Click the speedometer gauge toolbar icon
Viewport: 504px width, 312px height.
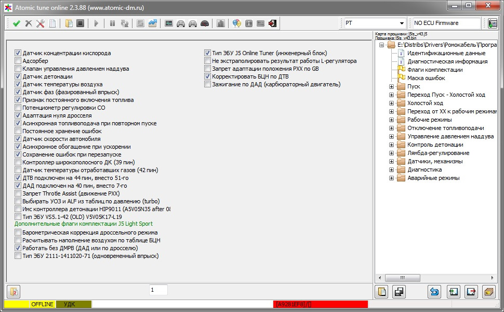point(204,23)
